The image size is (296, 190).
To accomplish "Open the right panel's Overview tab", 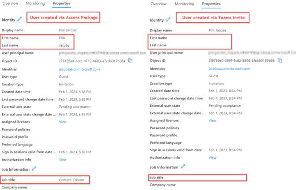I will click(x=159, y=4).
